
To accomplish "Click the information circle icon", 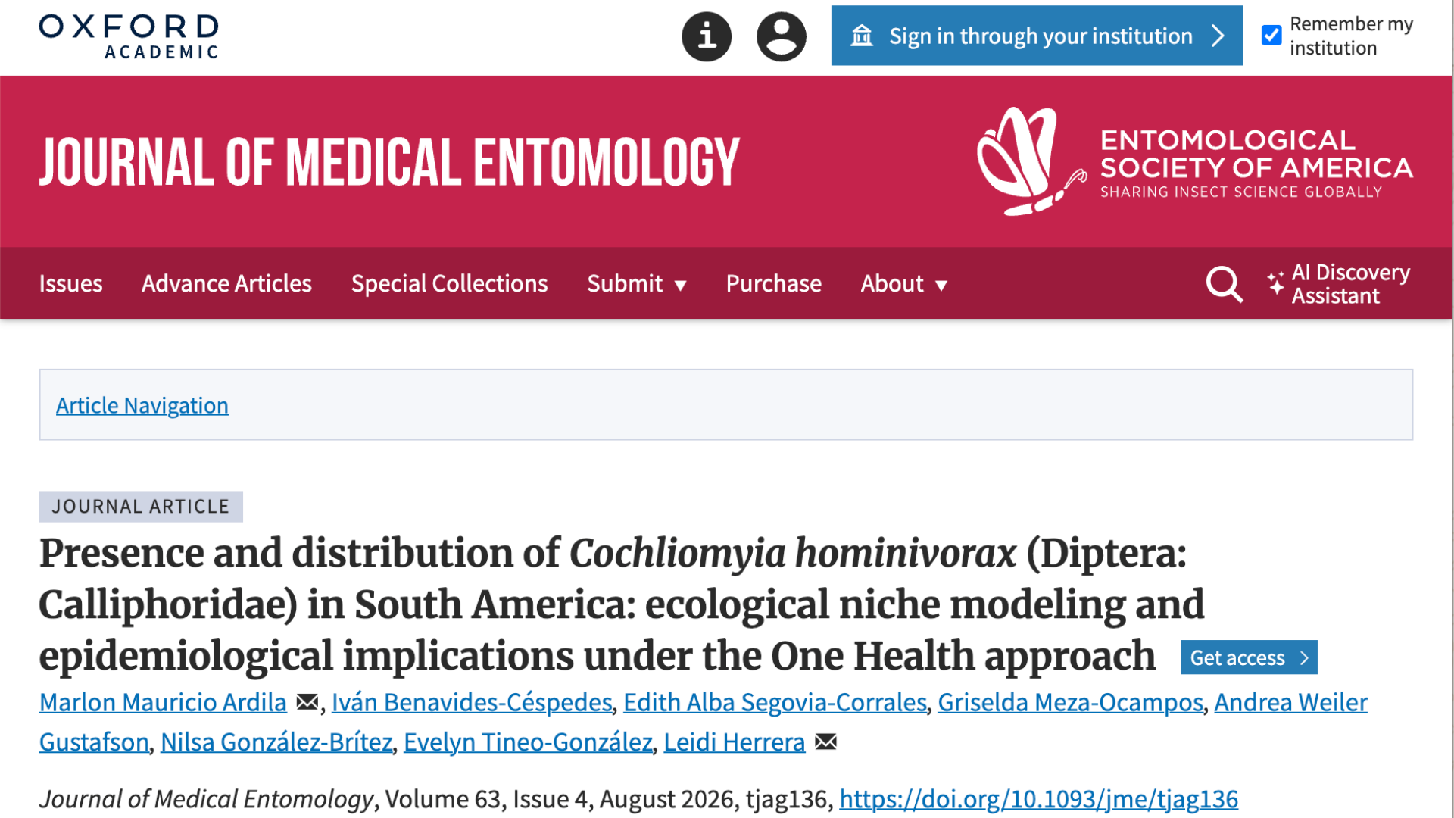I will click(706, 36).
